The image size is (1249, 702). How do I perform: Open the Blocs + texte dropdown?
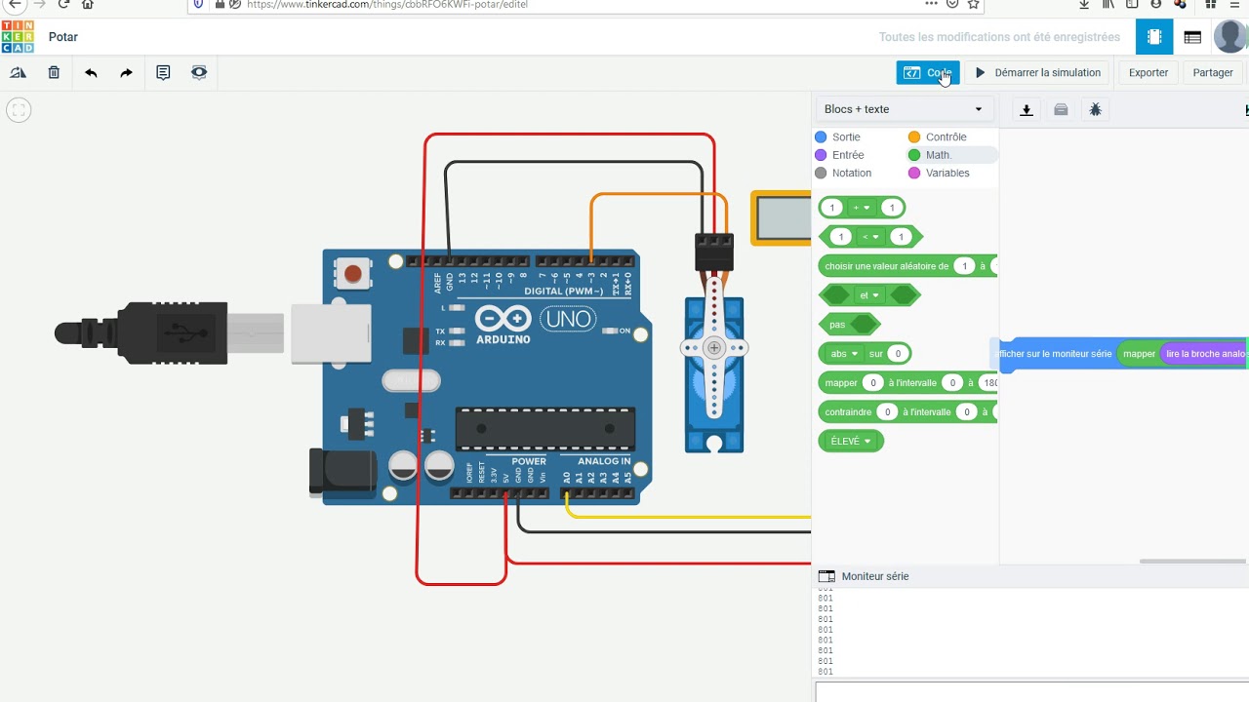coord(904,109)
